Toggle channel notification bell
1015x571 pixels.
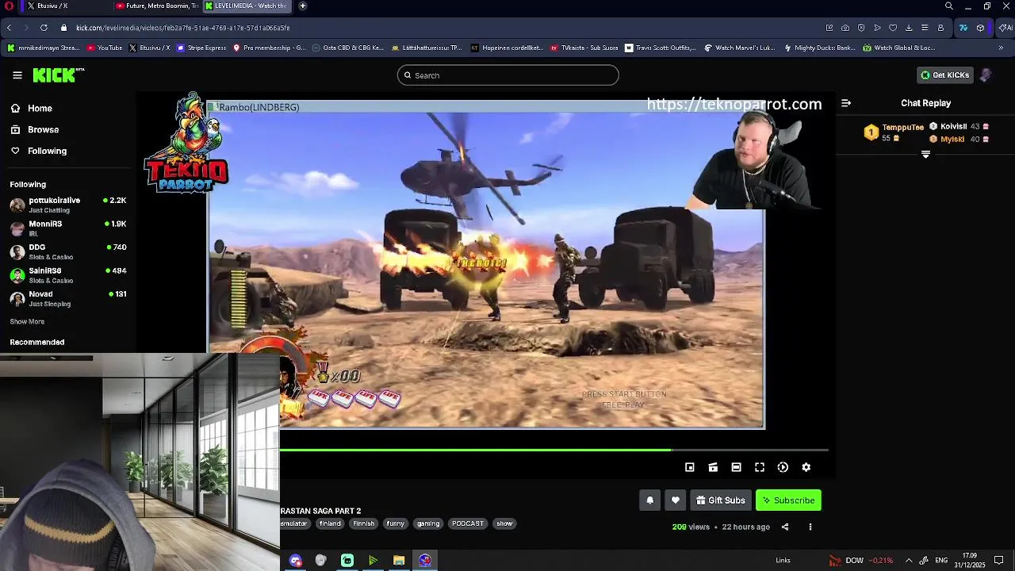[x=649, y=500]
